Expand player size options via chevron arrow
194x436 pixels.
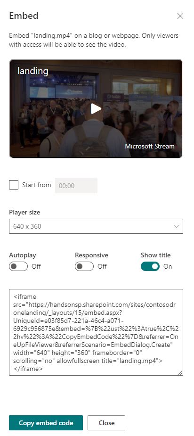(x=177, y=226)
